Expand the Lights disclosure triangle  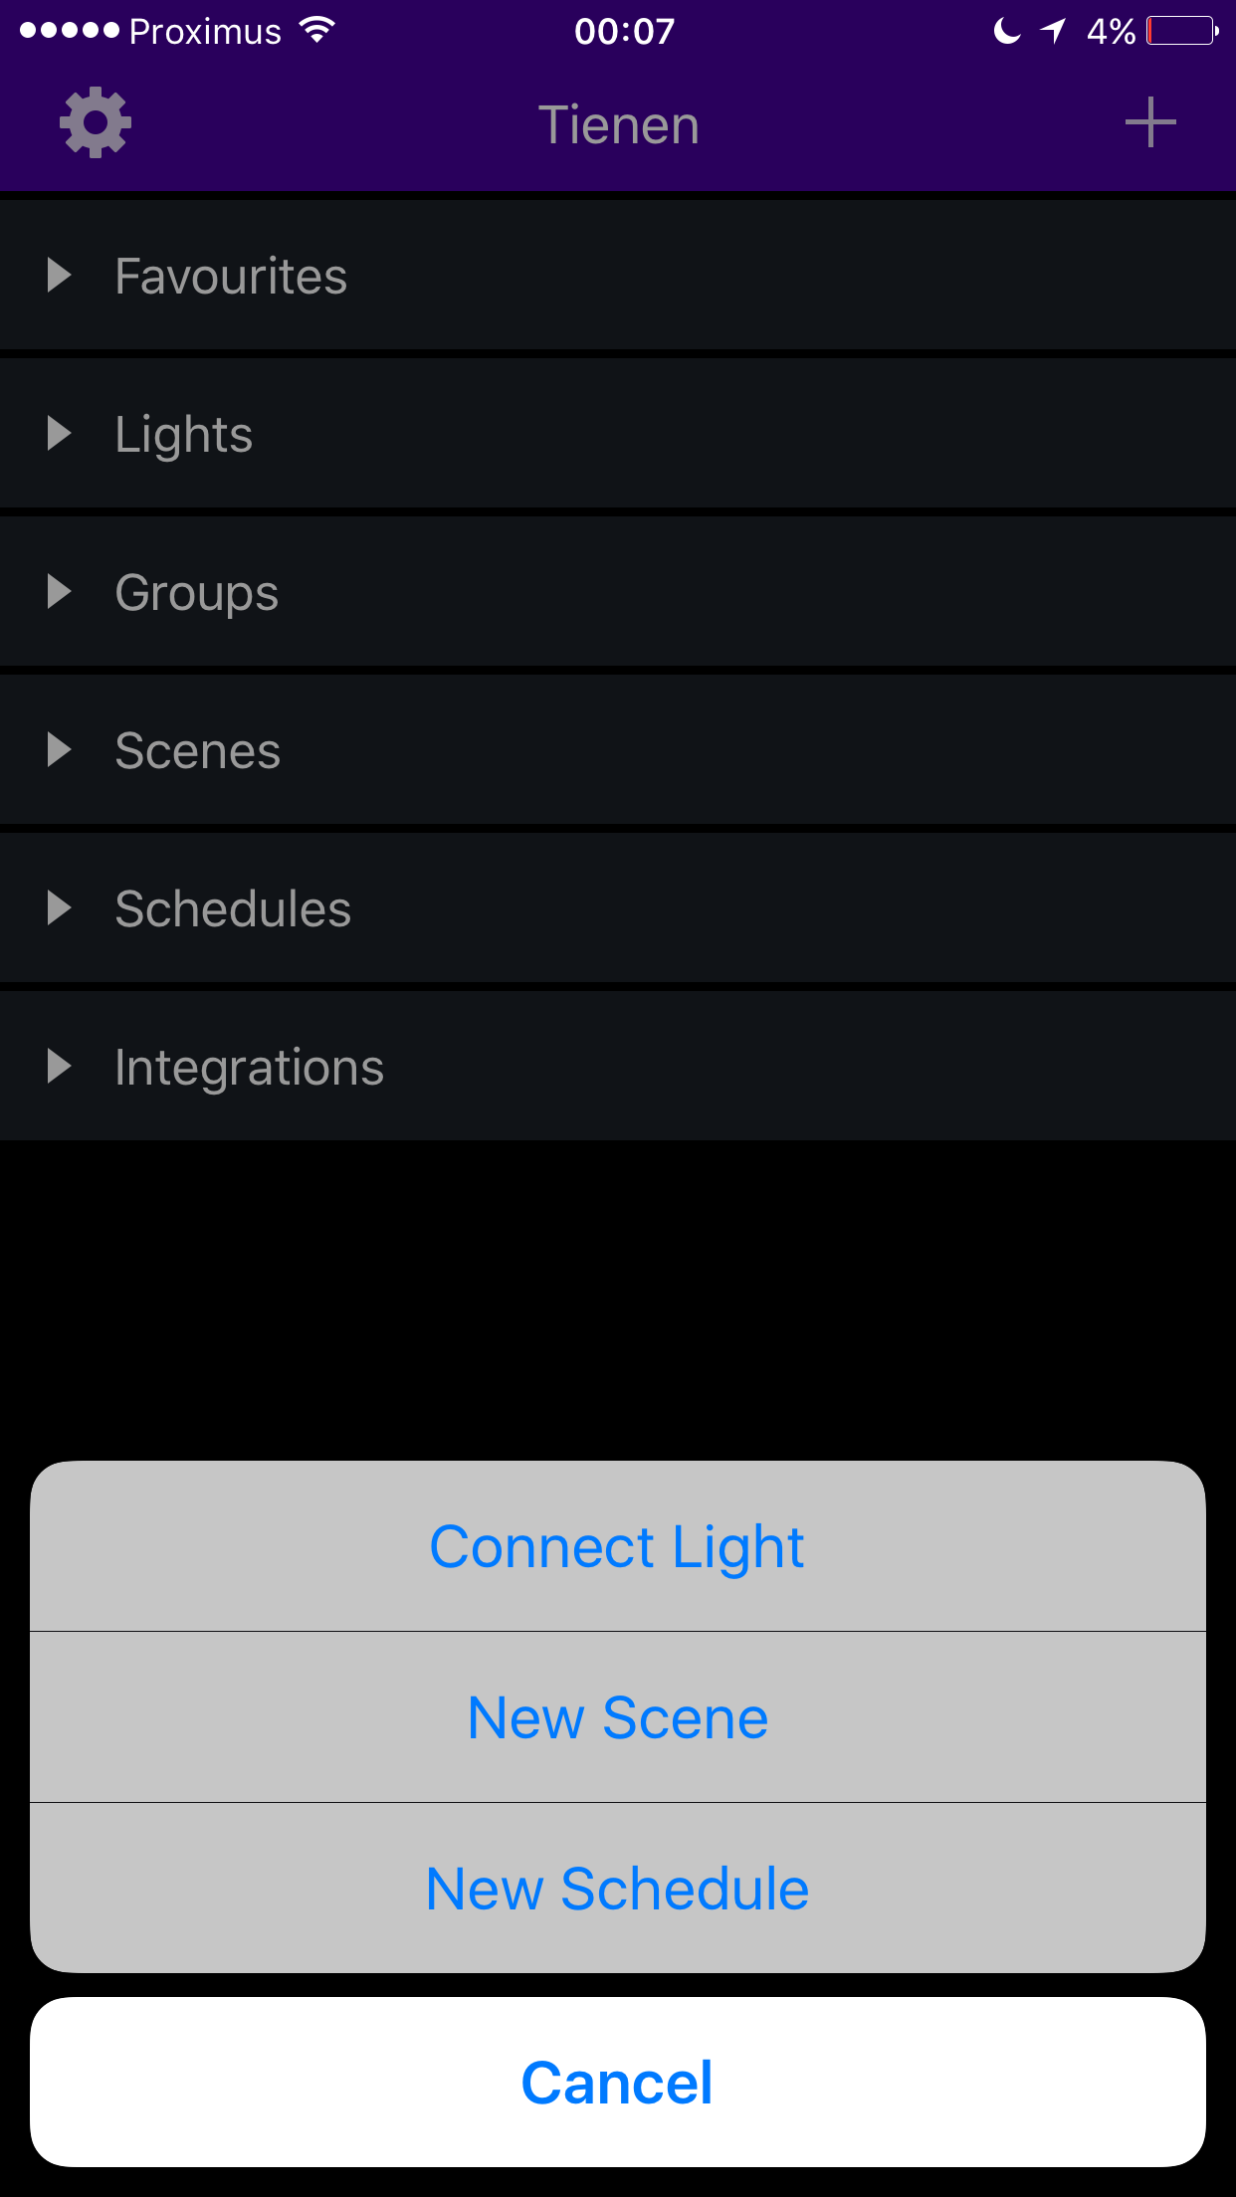tap(60, 434)
